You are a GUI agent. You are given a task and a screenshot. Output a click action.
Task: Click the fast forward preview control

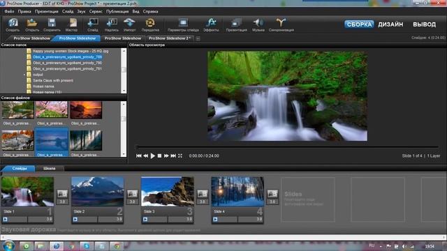tap(166, 155)
